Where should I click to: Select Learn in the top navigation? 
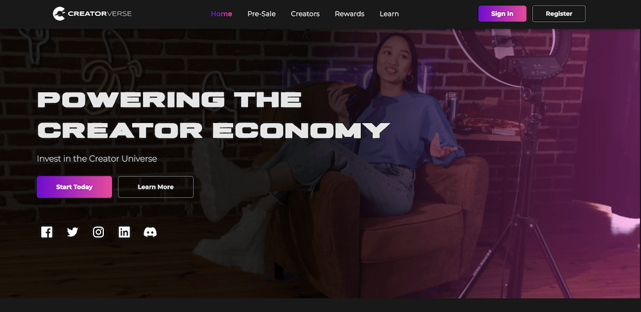pos(389,14)
